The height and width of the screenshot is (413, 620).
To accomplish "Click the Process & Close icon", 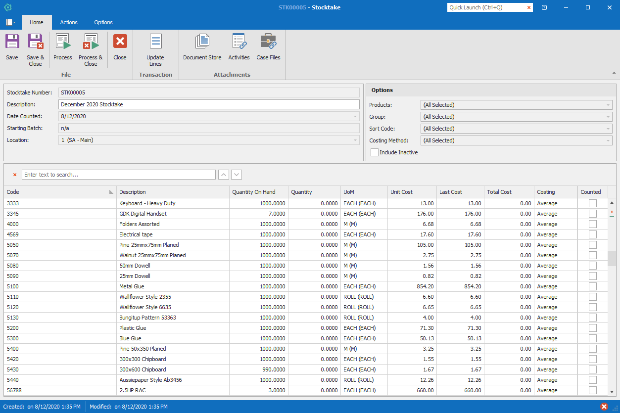I will point(91,42).
